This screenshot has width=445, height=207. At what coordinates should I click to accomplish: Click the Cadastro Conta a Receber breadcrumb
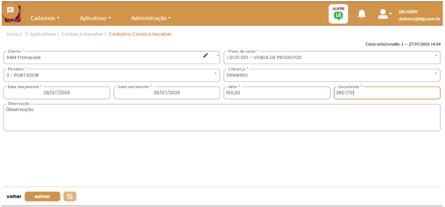pyautogui.click(x=140, y=34)
